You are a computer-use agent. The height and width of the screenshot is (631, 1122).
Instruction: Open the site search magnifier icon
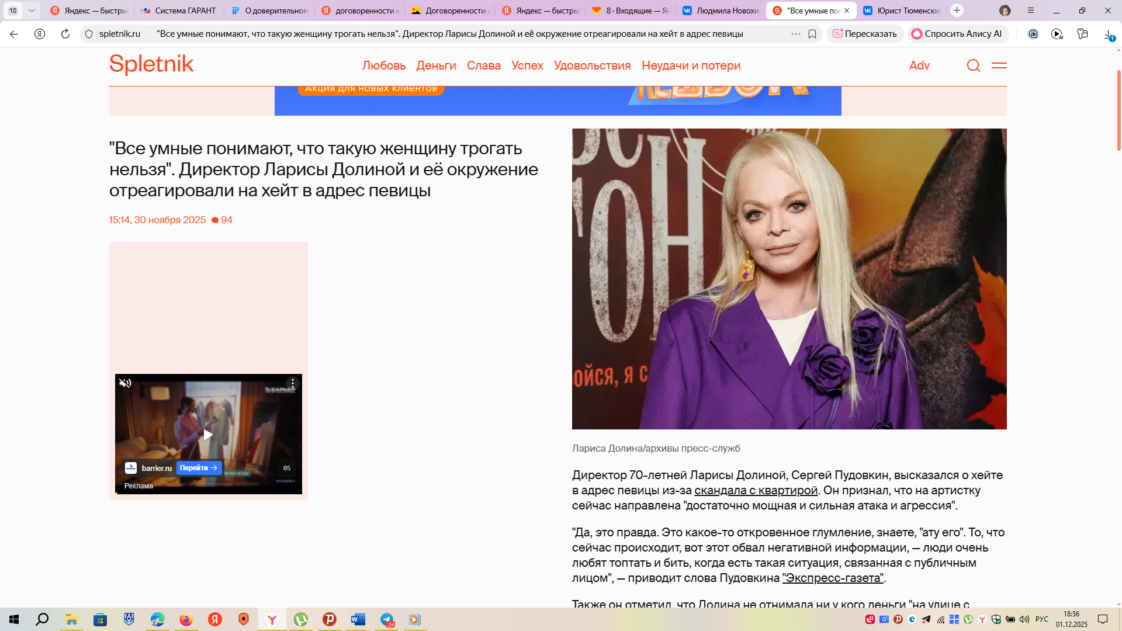[x=973, y=65]
